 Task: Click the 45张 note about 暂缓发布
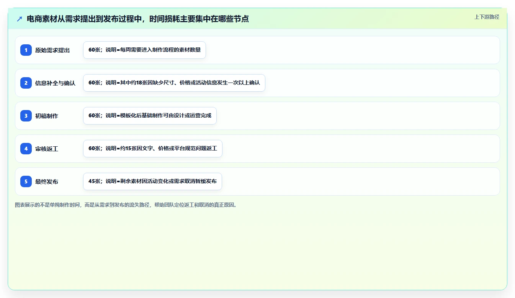pos(152,181)
